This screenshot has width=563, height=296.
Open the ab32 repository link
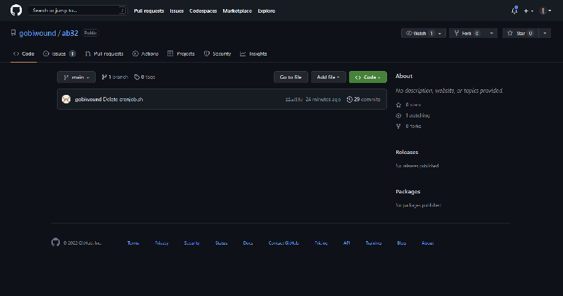point(70,33)
